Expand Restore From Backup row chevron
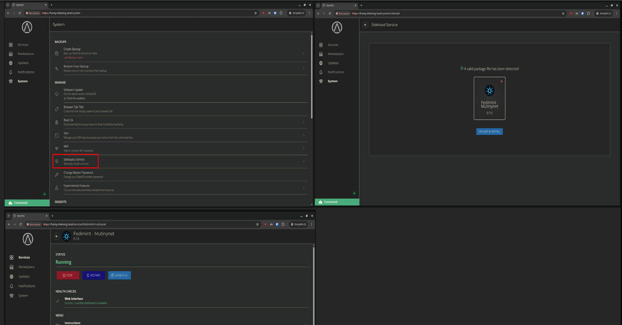Screen dimensions: 622x325 coord(304,68)
